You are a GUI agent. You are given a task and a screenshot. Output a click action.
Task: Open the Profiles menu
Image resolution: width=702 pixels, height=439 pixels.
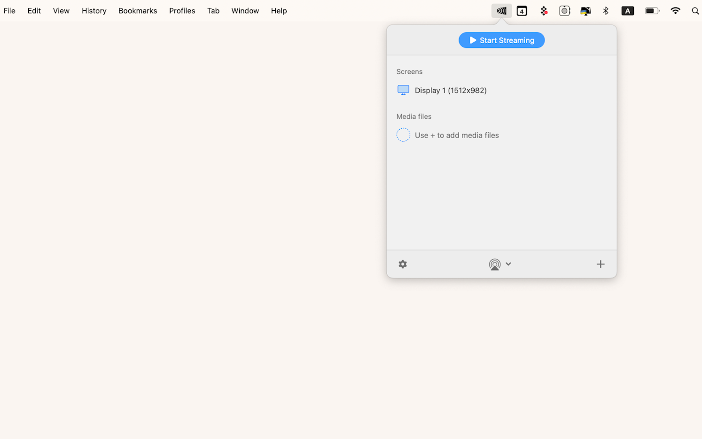tap(182, 11)
